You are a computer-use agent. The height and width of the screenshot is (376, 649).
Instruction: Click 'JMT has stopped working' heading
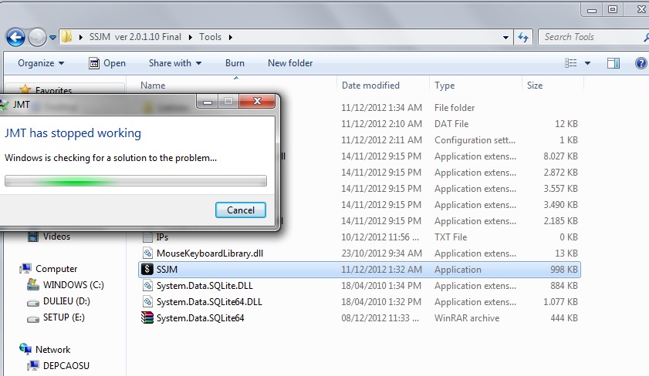coord(73,133)
